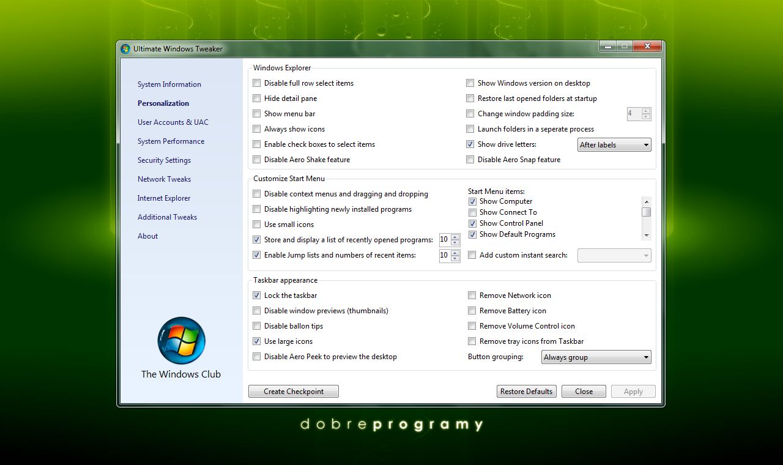Check Always show icons
Screen dimensions: 783x465
(257, 129)
